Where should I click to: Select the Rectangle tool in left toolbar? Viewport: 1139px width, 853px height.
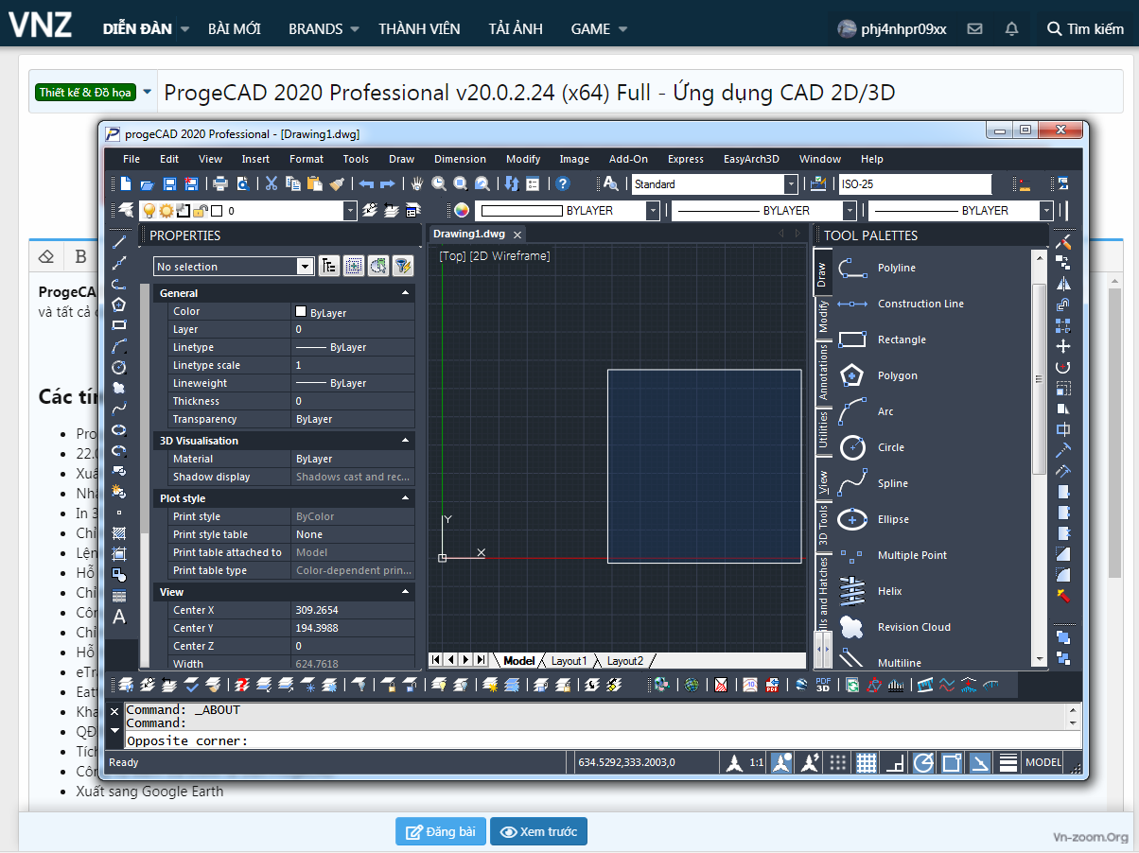pyautogui.click(x=119, y=325)
